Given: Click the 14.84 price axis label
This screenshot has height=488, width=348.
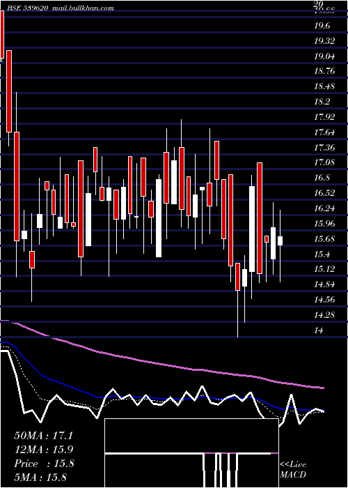Looking at the screenshot, I should pyautogui.click(x=324, y=284).
